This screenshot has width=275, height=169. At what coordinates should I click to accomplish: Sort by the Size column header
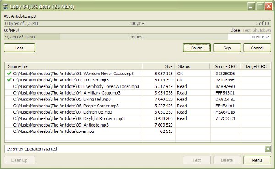click(159, 66)
